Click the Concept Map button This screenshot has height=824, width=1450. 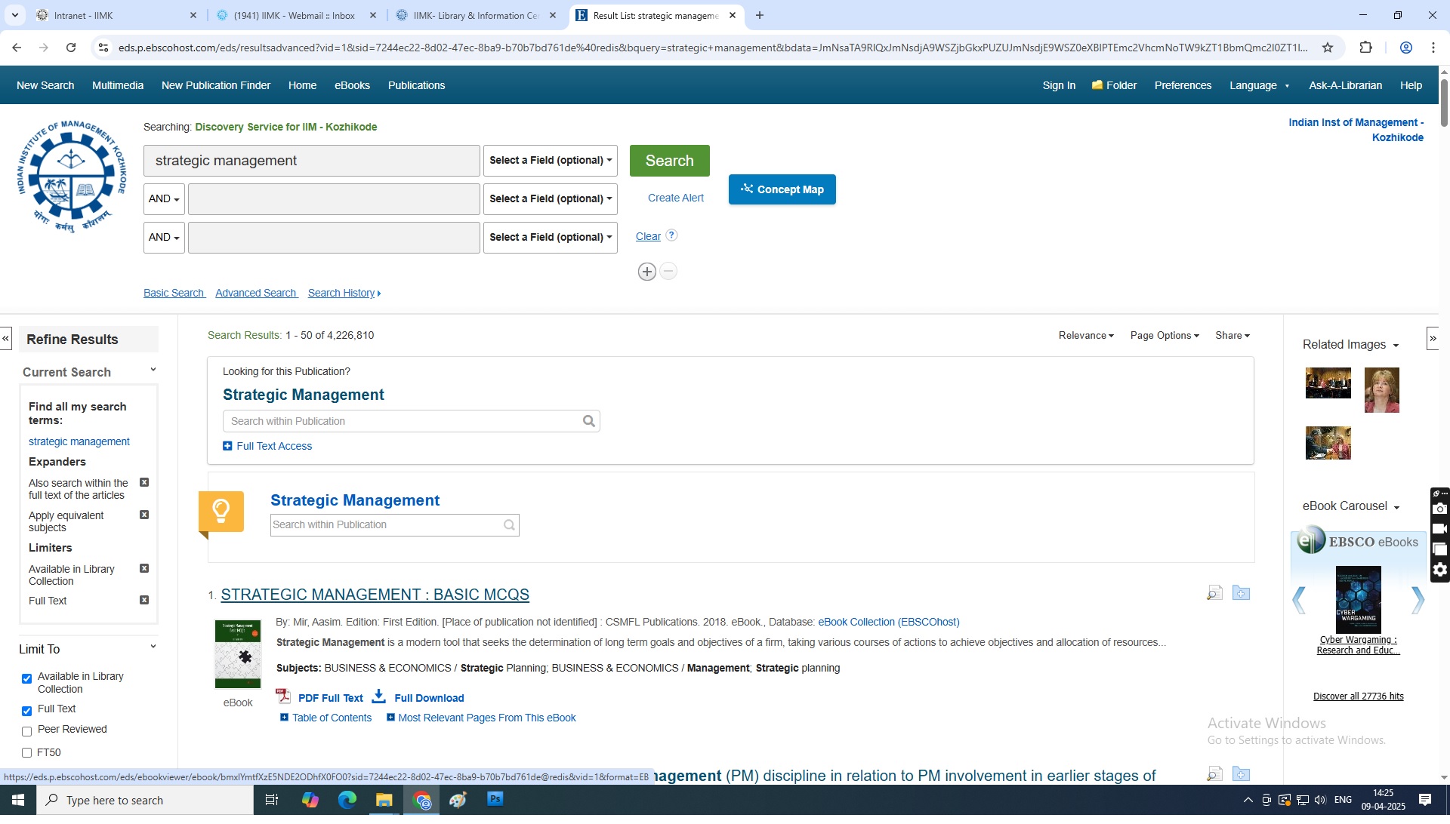[x=782, y=189]
